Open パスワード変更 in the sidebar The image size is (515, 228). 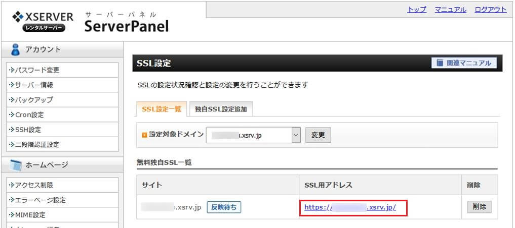point(62,70)
